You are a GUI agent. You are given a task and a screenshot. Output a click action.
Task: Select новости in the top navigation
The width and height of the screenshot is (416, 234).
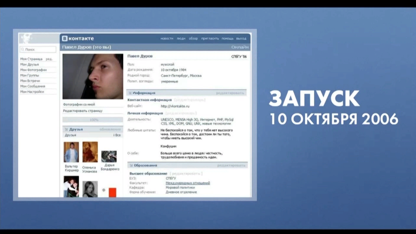167,38
